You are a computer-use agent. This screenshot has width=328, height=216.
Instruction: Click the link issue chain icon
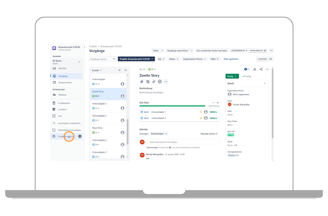tap(154, 81)
